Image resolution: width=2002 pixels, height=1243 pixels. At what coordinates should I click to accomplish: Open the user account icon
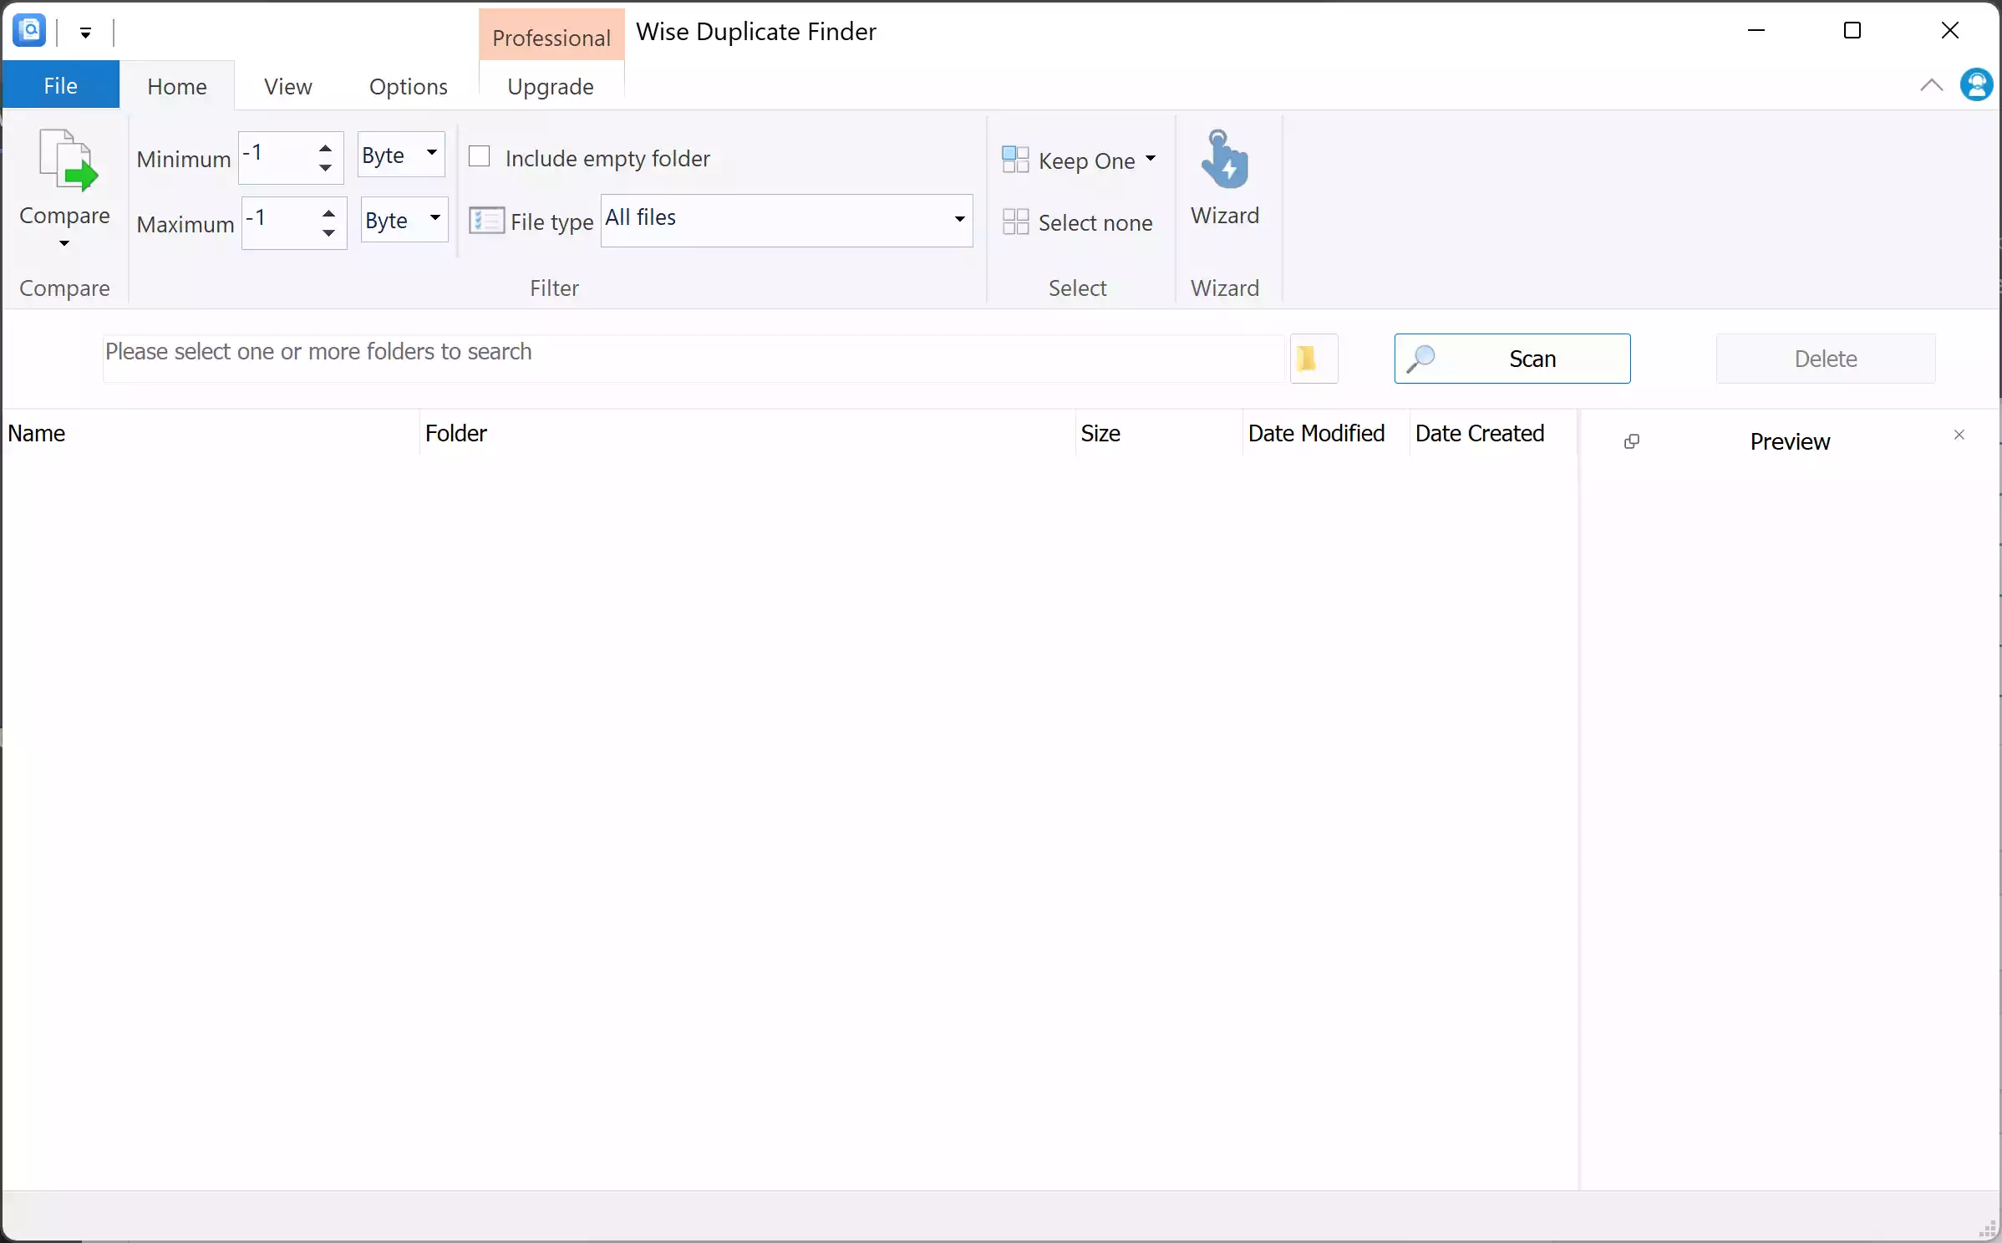1976,84
